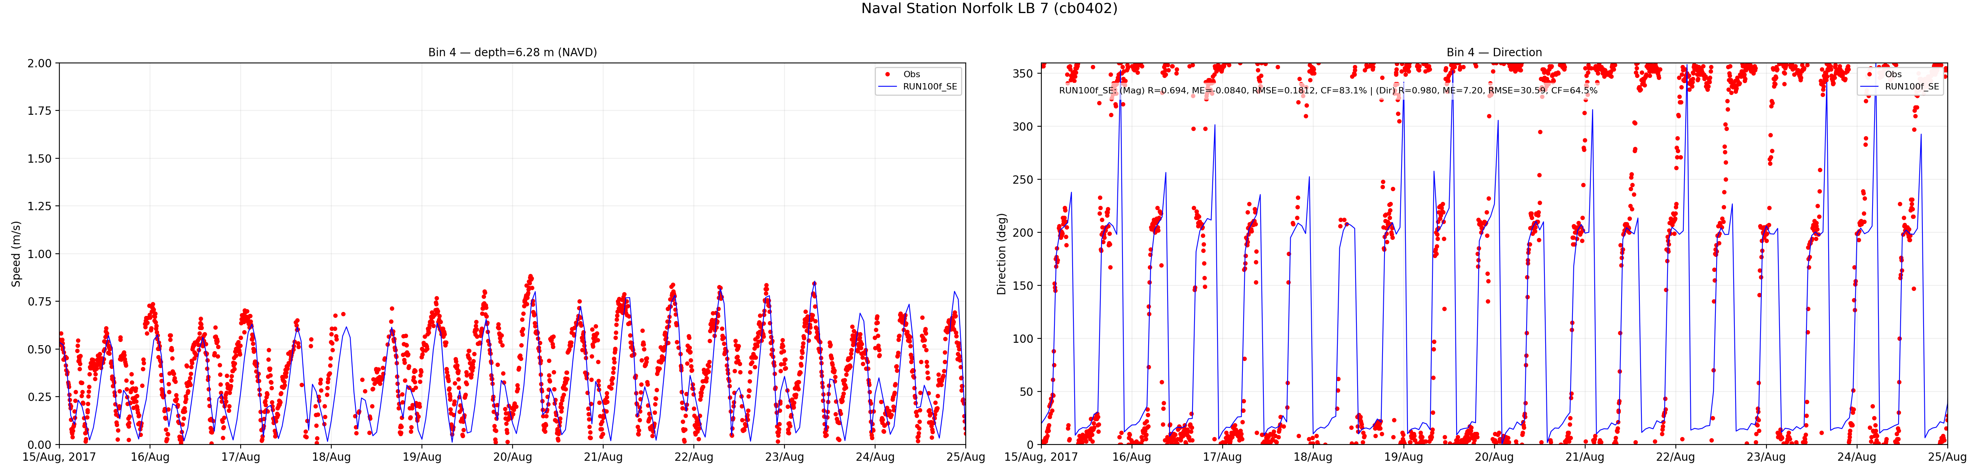The width and height of the screenshot is (1979, 475).
Task: Click 'RUN100f_SE' in the direction plot legend
Action: point(1911,87)
